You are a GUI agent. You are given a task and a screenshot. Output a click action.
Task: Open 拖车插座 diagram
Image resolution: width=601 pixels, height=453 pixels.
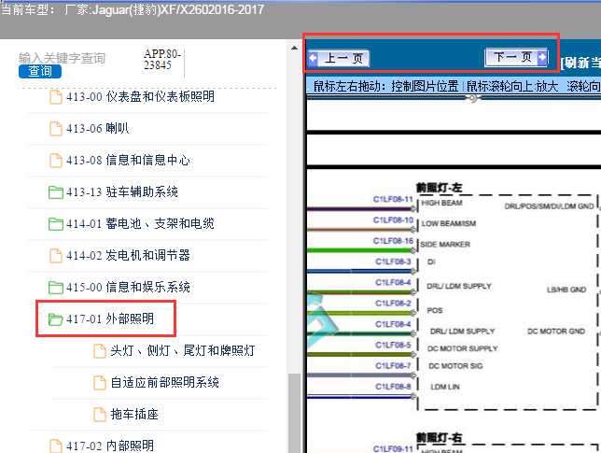coord(134,415)
